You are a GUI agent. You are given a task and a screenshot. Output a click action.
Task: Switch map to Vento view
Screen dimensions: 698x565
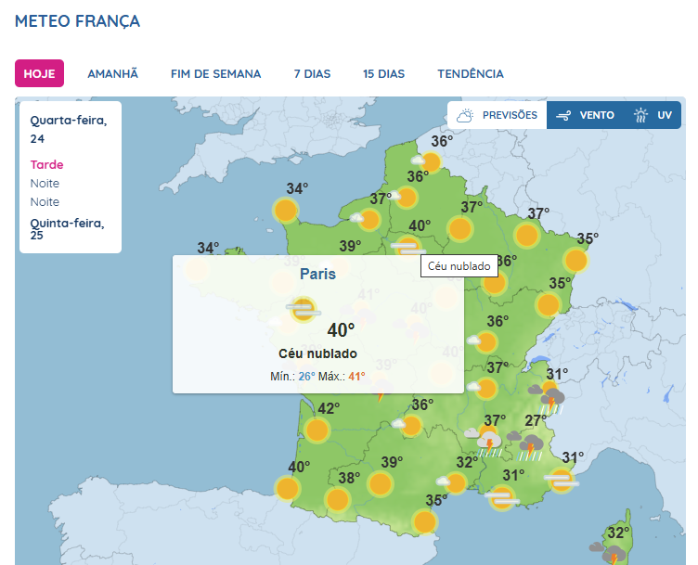(x=585, y=115)
